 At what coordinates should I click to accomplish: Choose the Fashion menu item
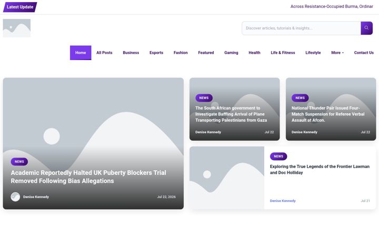coord(181,53)
